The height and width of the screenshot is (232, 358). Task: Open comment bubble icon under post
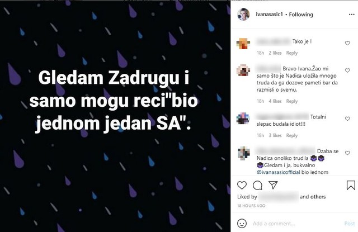click(x=257, y=185)
